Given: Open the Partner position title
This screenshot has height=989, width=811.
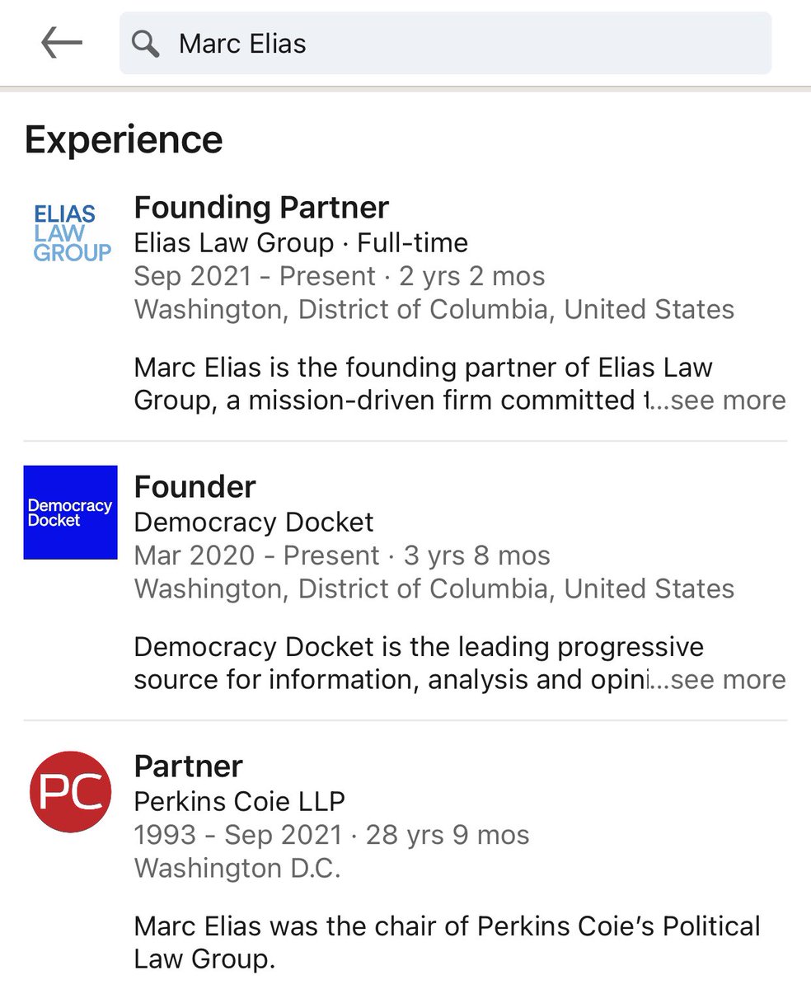Looking at the screenshot, I should point(189,766).
